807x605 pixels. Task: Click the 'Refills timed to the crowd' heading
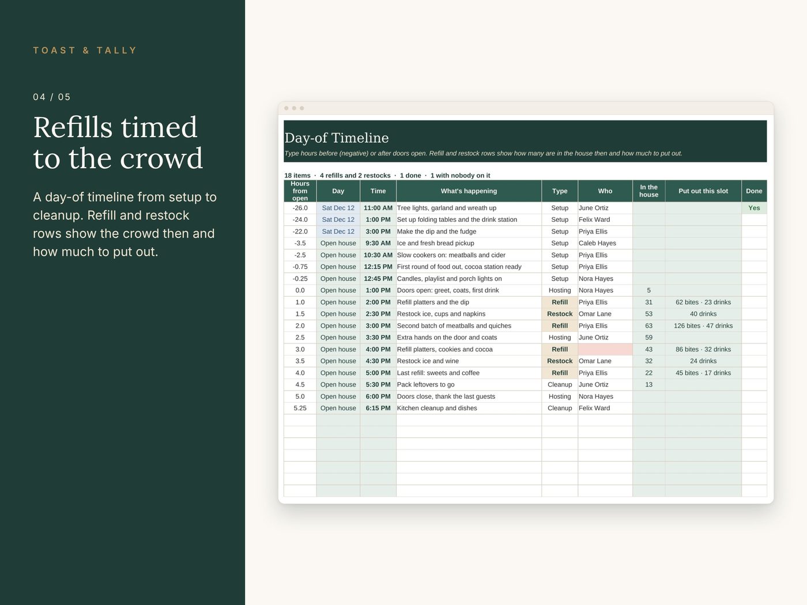click(x=118, y=142)
